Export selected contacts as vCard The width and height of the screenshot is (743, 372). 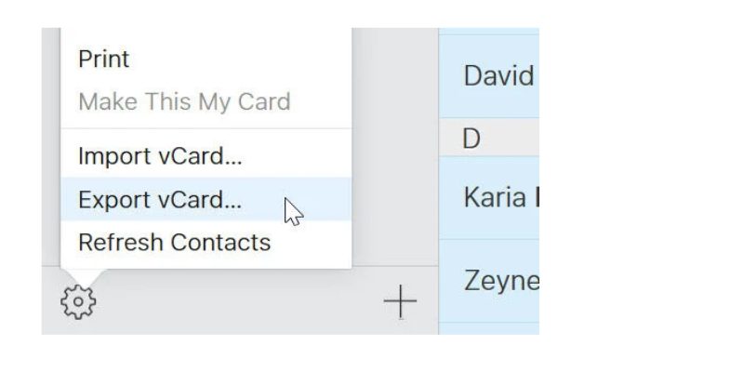click(206, 199)
